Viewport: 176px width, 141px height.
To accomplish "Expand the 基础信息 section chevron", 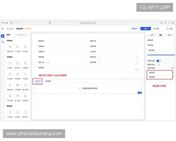I will (x=174, y=40).
